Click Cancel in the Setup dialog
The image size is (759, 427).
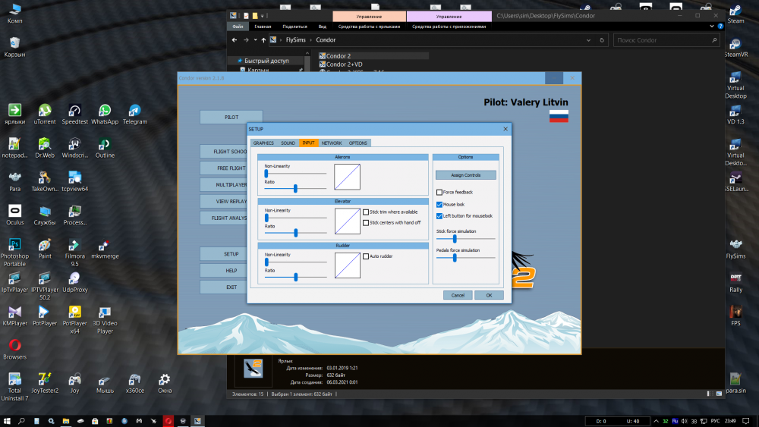coord(458,295)
